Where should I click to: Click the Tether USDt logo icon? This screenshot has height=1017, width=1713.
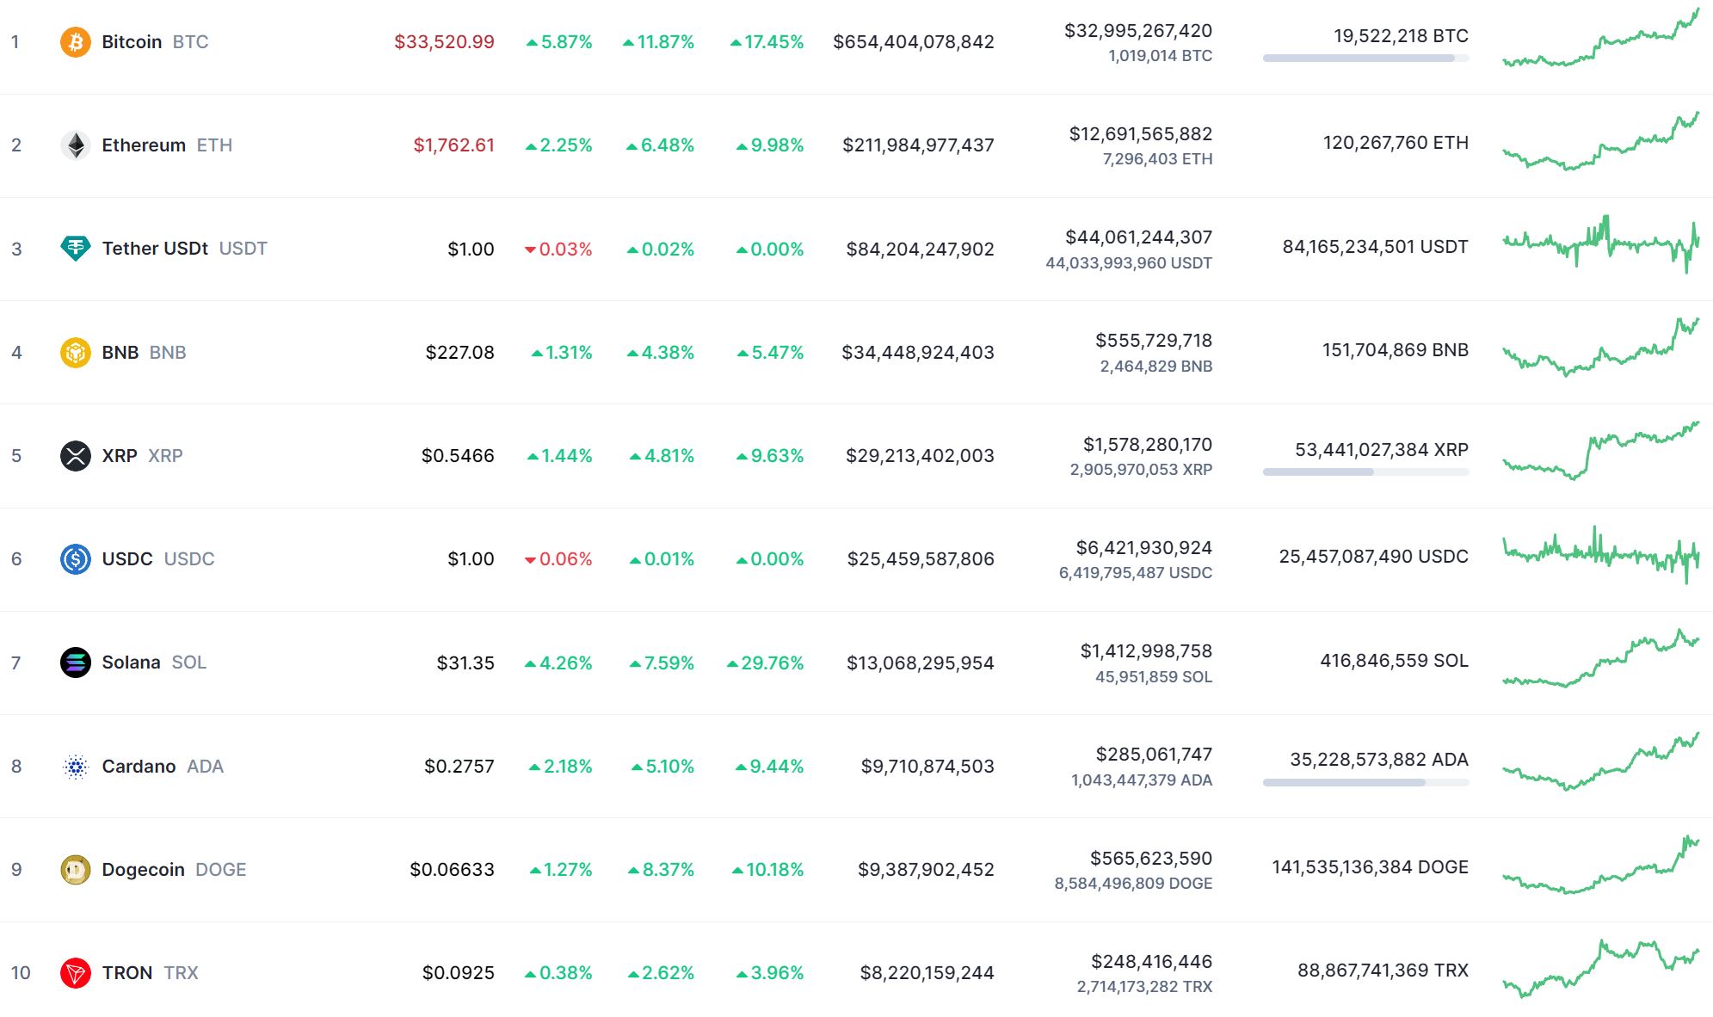pyautogui.click(x=76, y=248)
